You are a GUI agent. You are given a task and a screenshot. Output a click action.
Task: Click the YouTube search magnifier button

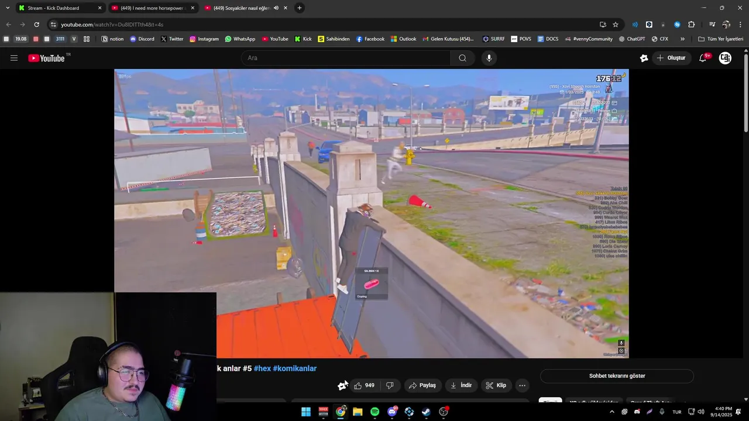click(462, 58)
